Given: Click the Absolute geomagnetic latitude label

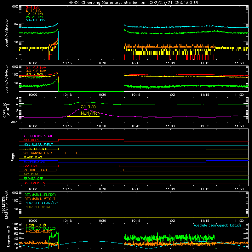Looking at the screenshot, I should (218, 226).
